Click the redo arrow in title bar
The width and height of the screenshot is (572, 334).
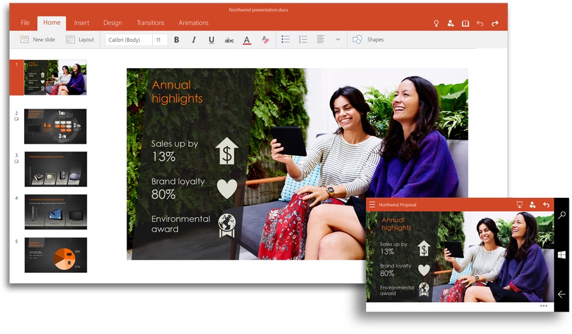pyautogui.click(x=494, y=24)
